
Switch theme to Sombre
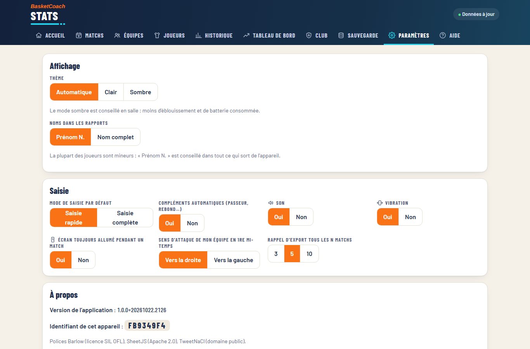pyautogui.click(x=140, y=92)
